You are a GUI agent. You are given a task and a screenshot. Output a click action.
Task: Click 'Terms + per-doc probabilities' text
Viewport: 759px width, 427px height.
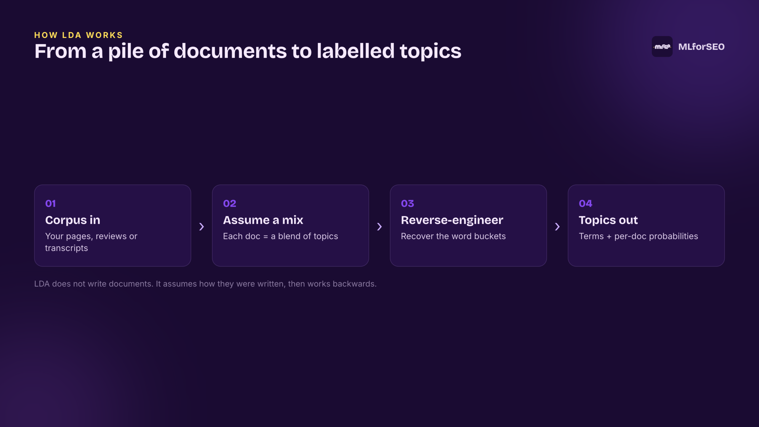point(638,236)
